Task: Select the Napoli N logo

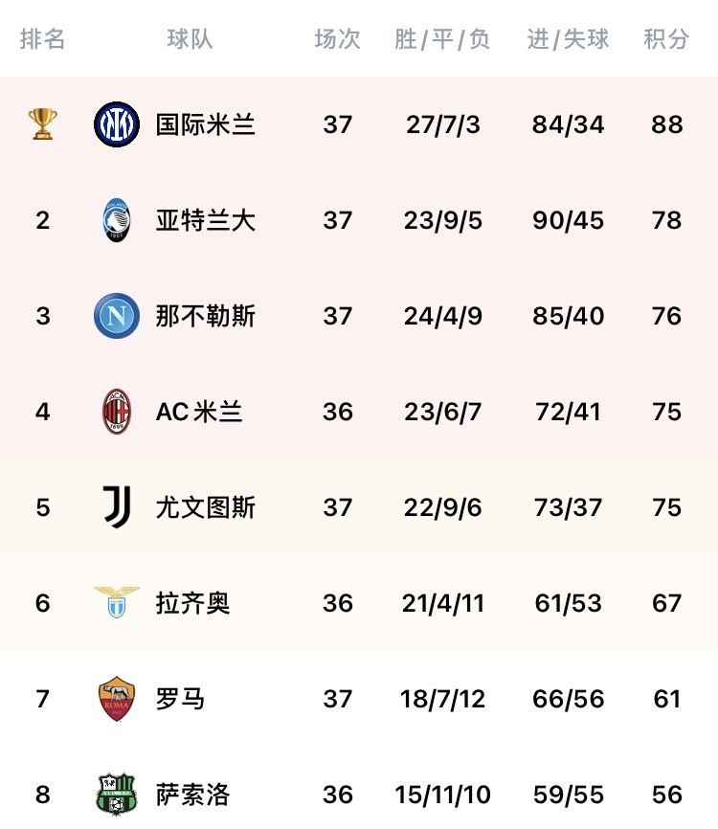Action: pos(117,316)
